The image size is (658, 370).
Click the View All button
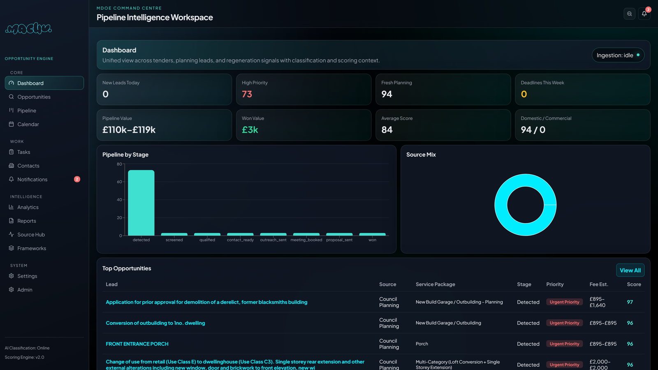(x=630, y=270)
